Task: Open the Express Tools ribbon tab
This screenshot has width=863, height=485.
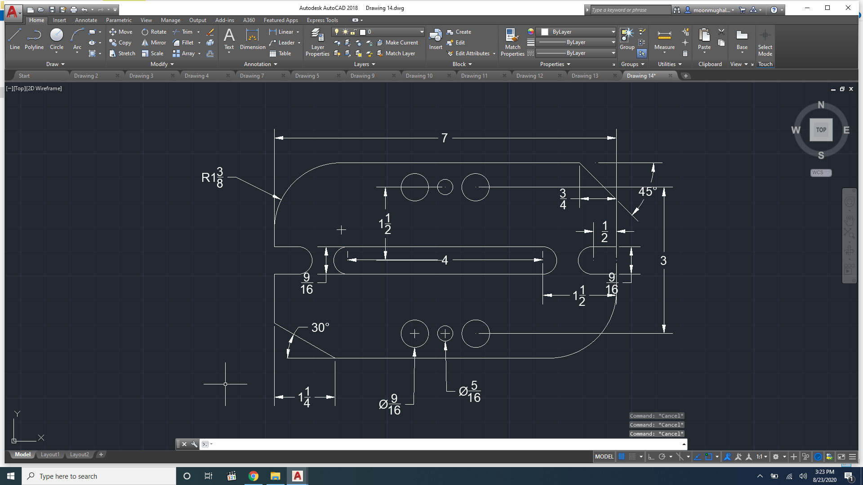Action: (322, 20)
